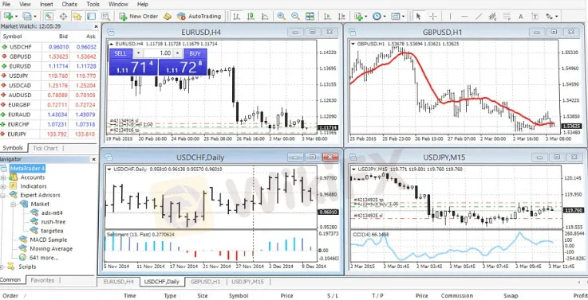The height and width of the screenshot is (300, 588).
Task: Open the Charts menu
Action: click(69, 4)
